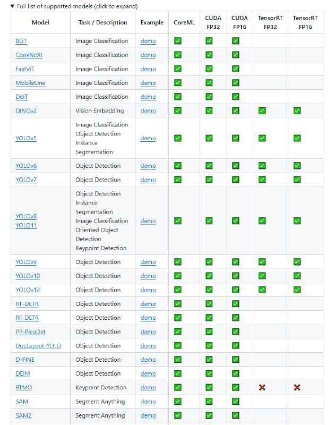Click YOLOv8 TensorRT FP16 green checkmark

click(x=297, y=220)
